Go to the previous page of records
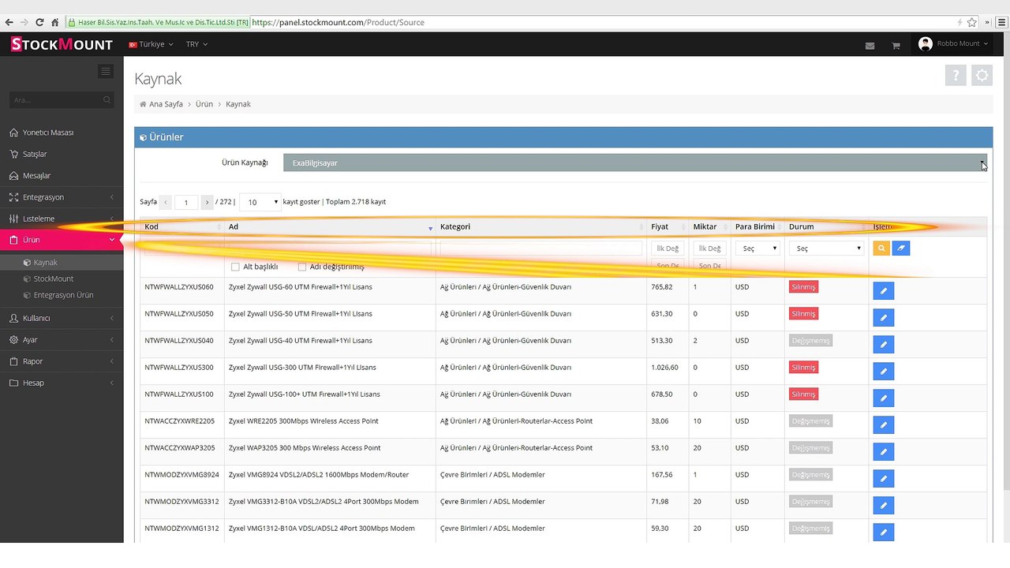1010x568 pixels. pyautogui.click(x=166, y=202)
